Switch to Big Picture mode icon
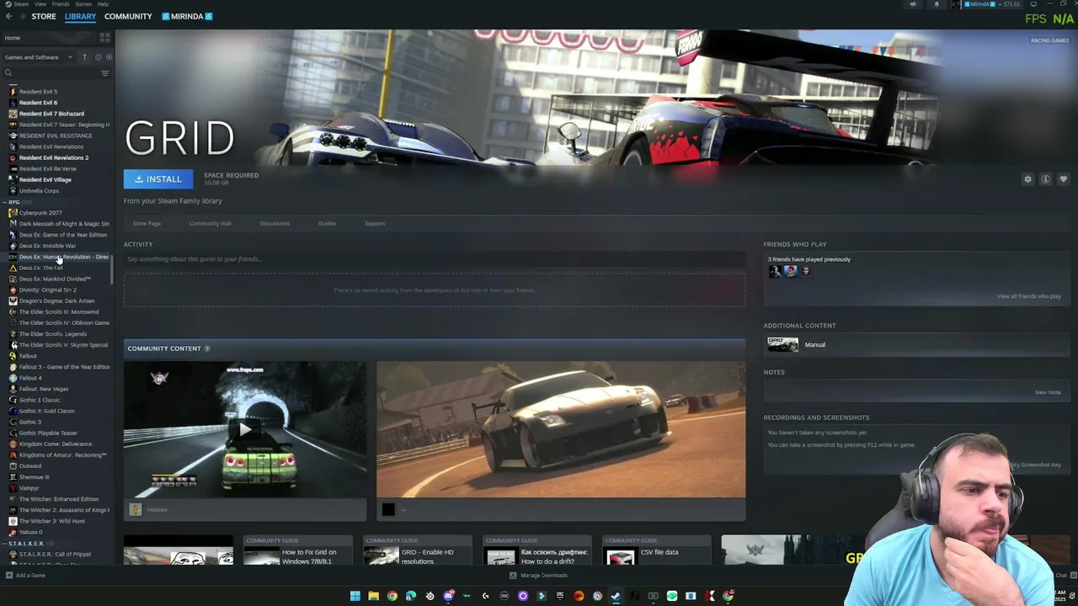Image resolution: width=1078 pixels, height=606 pixels. point(1033,4)
